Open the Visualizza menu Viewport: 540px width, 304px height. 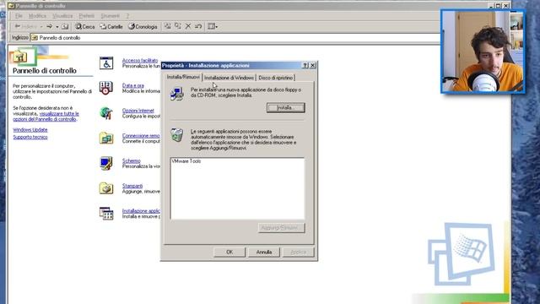(62, 16)
